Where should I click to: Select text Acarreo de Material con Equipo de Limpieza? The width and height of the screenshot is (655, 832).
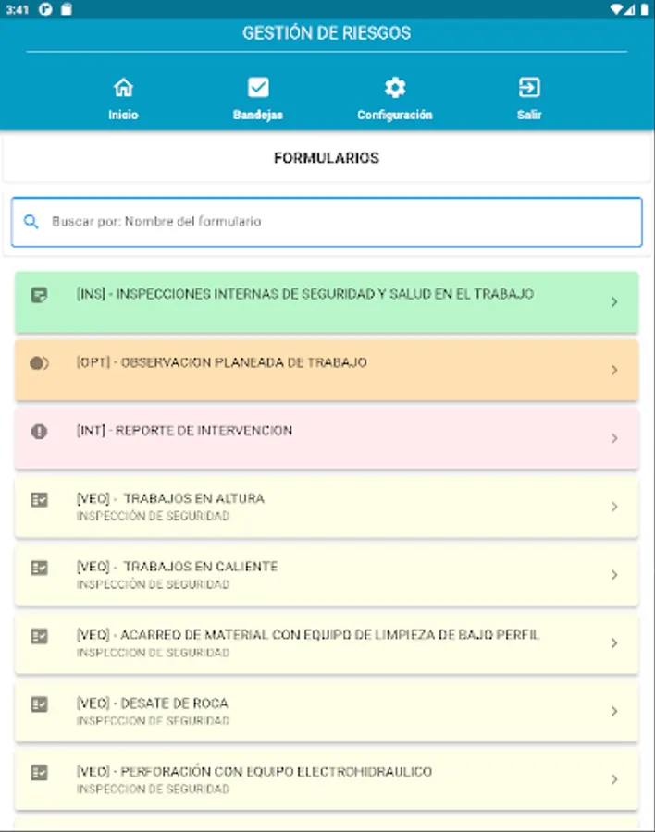click(x=308, y=634)
